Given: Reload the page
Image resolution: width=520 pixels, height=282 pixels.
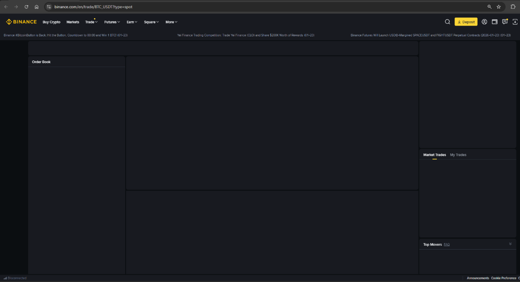Looking at the screenshot, I should (26, 7).
